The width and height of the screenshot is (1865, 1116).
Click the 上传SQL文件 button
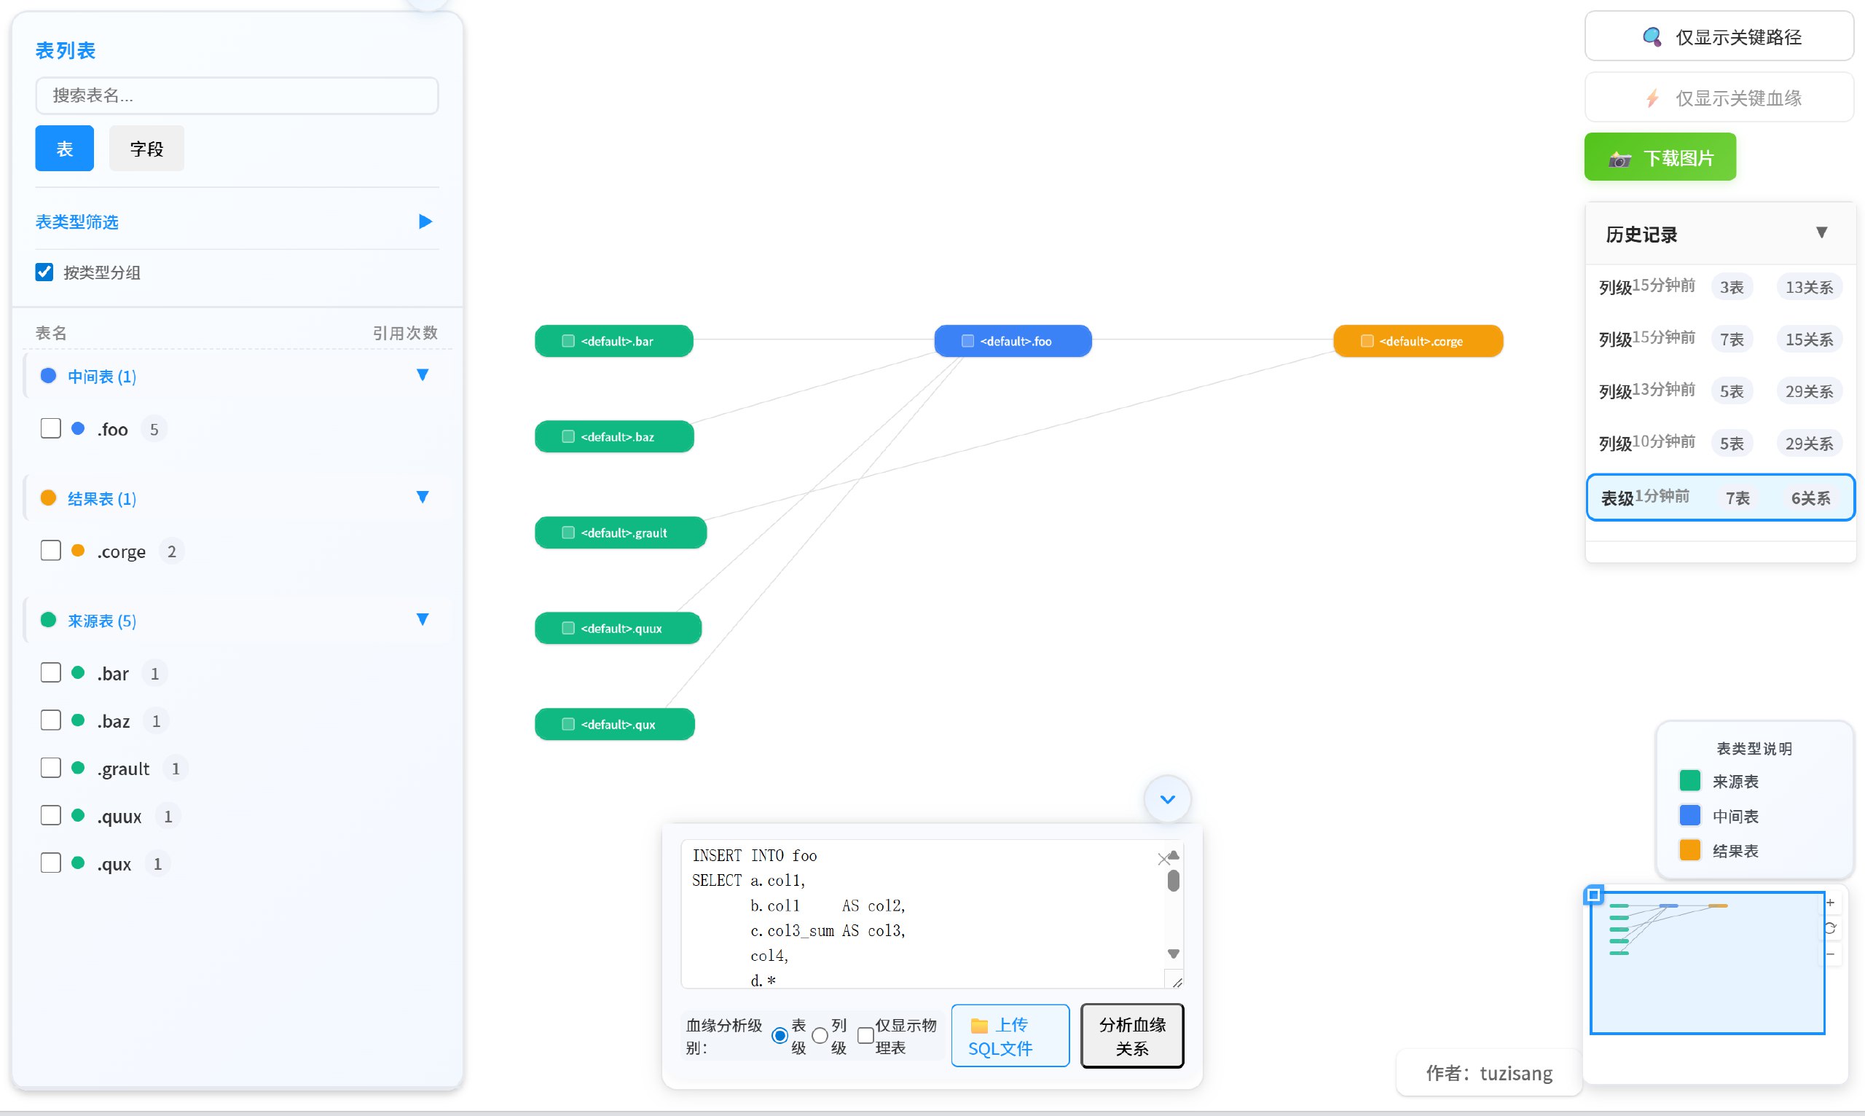coord(1009,1036)
